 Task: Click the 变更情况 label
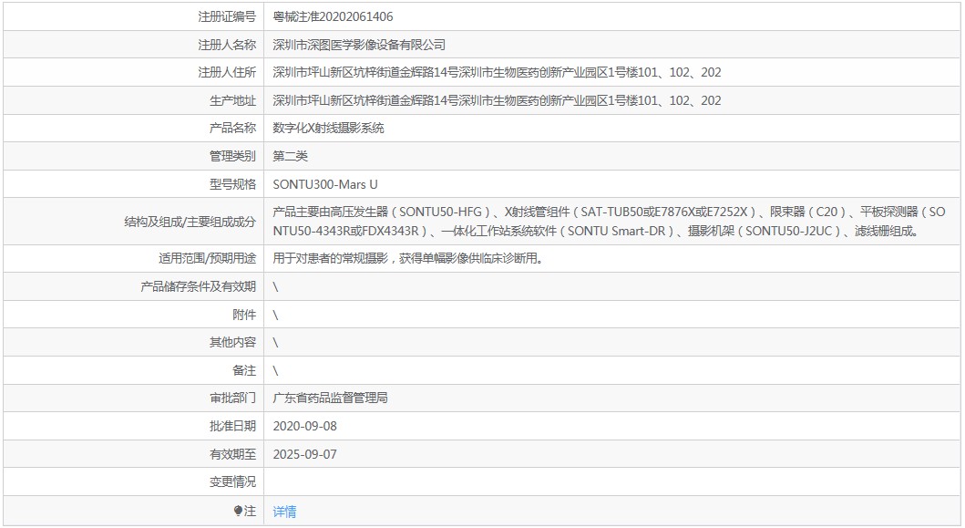[x=232, y=481]
